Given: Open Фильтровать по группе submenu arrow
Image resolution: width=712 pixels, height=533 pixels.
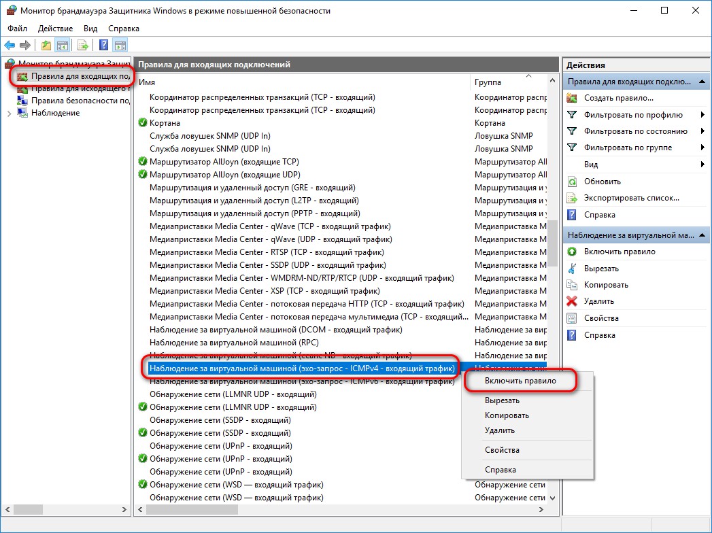Looking at the screenshot, I should [x=703, y=148].
